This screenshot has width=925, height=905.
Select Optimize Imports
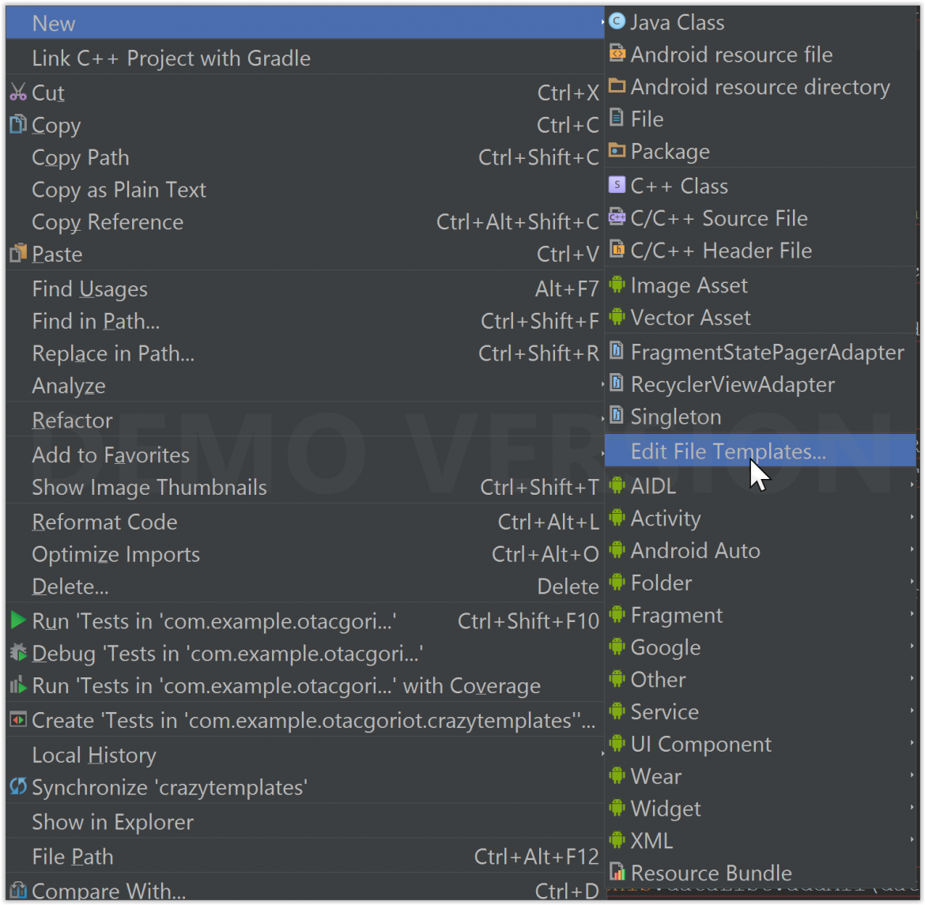click(305, 554)
